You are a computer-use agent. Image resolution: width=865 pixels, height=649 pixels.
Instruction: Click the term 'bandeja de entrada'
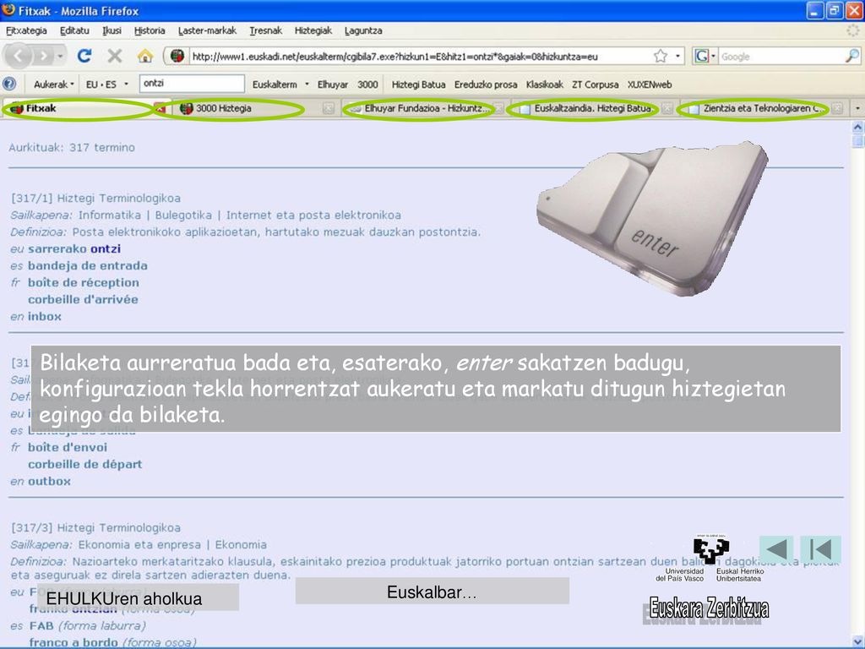(x=88, y=266)
